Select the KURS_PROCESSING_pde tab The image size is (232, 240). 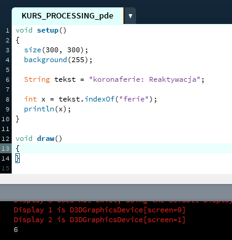[x=68, y=16]
